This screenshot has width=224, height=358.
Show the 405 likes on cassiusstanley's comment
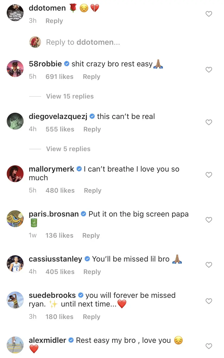tap(60, 272)
